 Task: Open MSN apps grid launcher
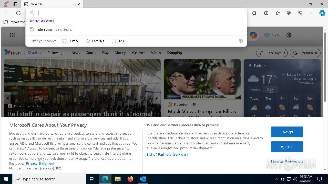[x=12, y=35]
